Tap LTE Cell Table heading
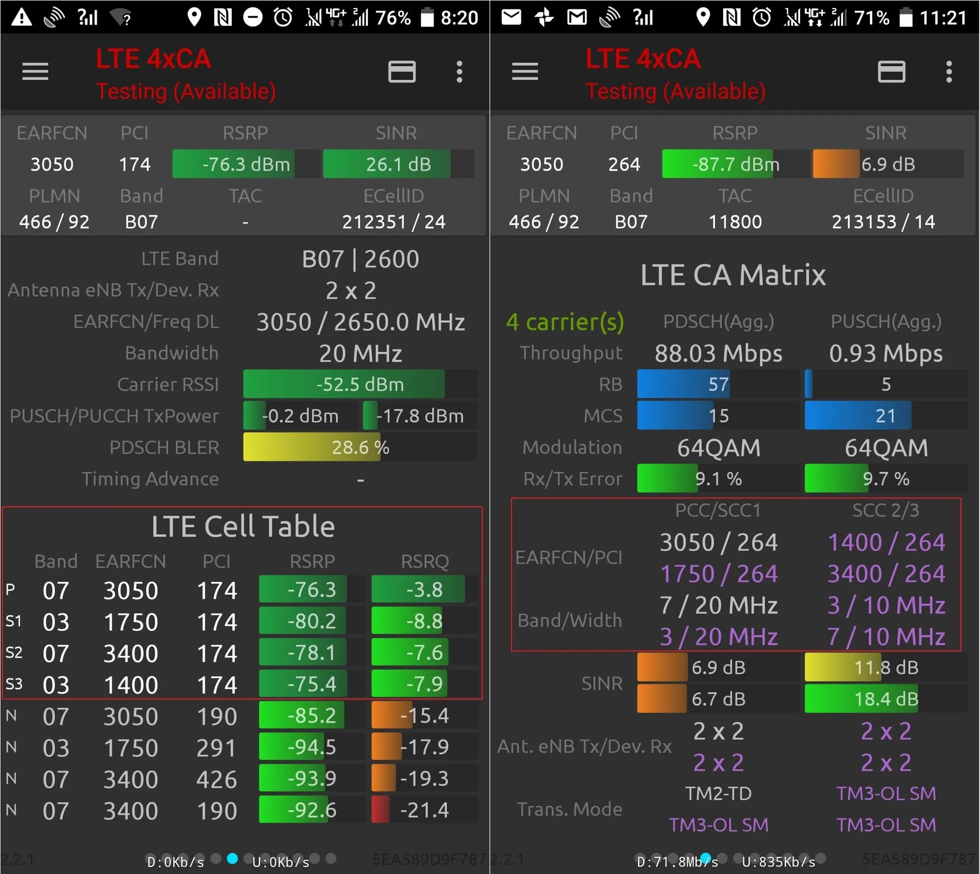980x874 pixels. click(x=243, y=526)
